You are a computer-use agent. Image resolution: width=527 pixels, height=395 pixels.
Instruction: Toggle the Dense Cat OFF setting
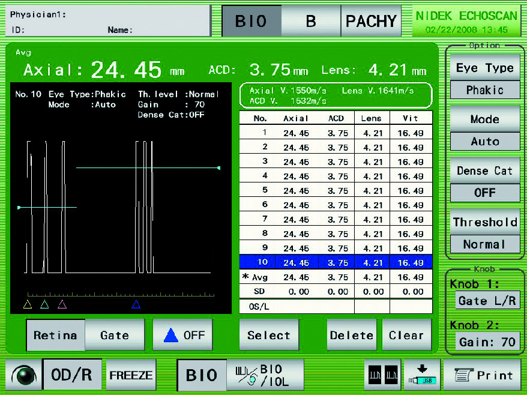(485, 193)
